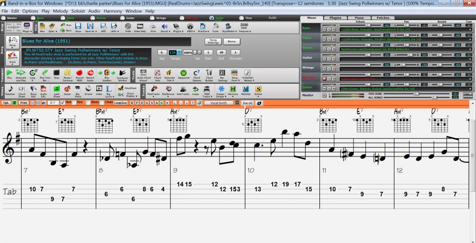Click the Pause / Continue icon
Screen dimensions: 476x243
point(67,74)
